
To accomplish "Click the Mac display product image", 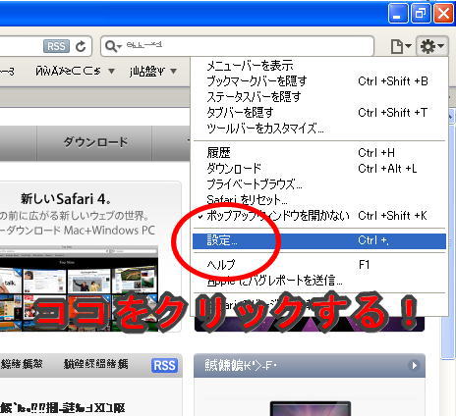I will click(310, 408).
